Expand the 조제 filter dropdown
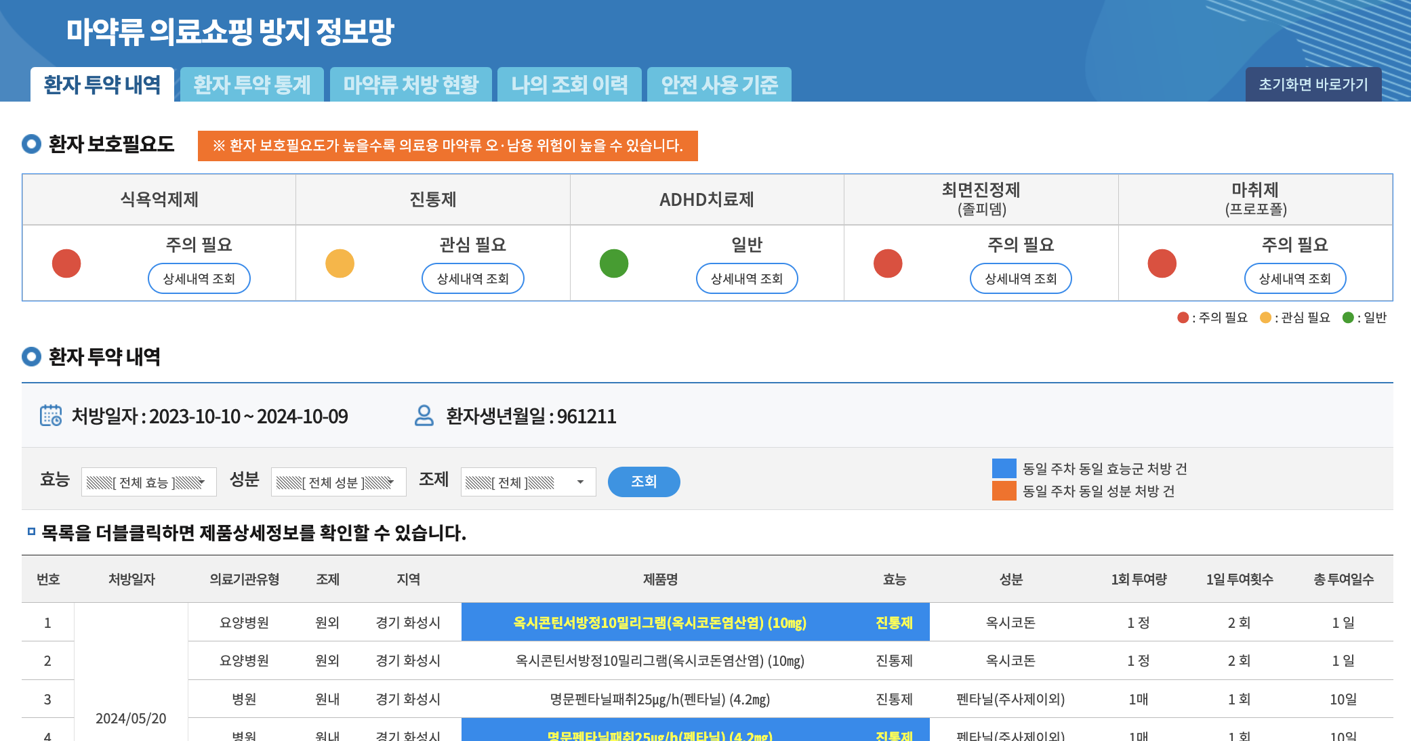Image resolution: width=1411 pixels, height=741 pixels. (528, 482)
